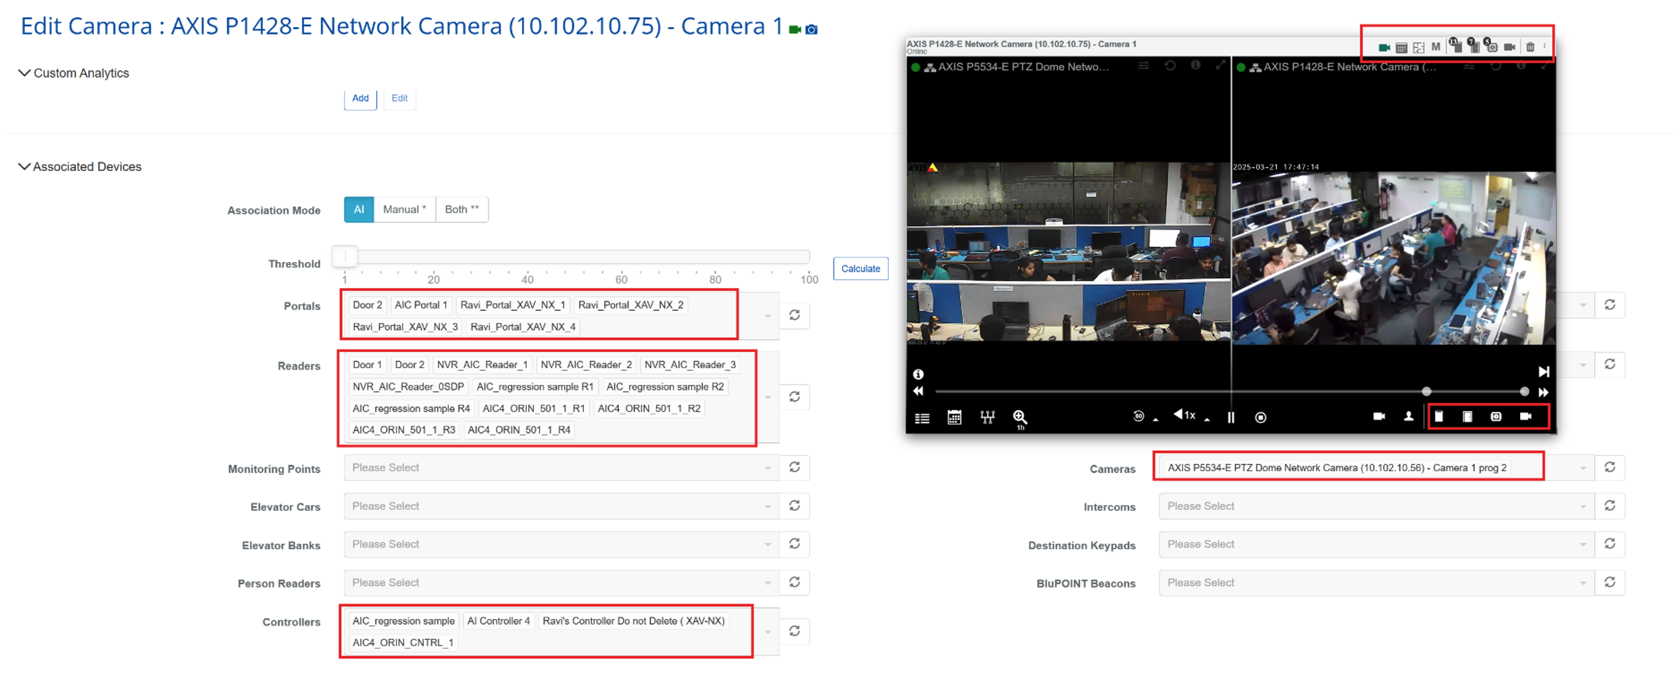Image resolution: width=1673 pixels, height=689 pixels.
Task: Select the AI association mode
Action: coord(358,209)
